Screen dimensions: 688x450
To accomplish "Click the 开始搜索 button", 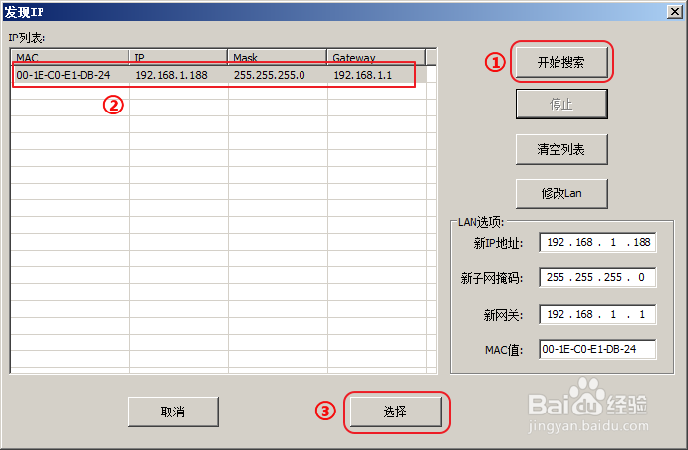I will (x=561, y=62).
